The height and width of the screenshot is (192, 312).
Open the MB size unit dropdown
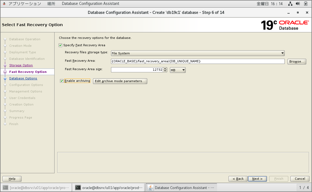tap(178, 70)
